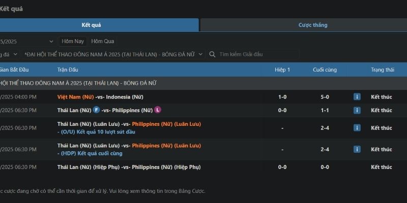Viewport: 407px width, 203px height.
Task: Click the purple L badge beside Philippines (Nữ)
Action: 158,110
